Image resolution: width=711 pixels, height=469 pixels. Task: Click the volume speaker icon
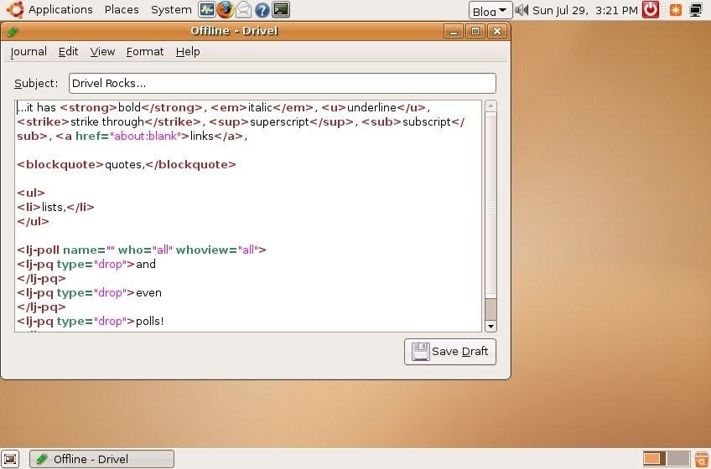point(522,9)
